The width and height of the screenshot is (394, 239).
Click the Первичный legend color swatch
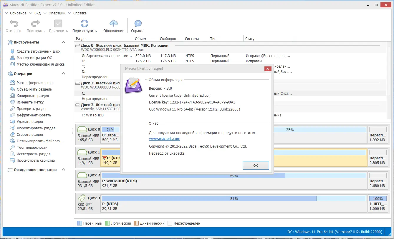point(79,223)
